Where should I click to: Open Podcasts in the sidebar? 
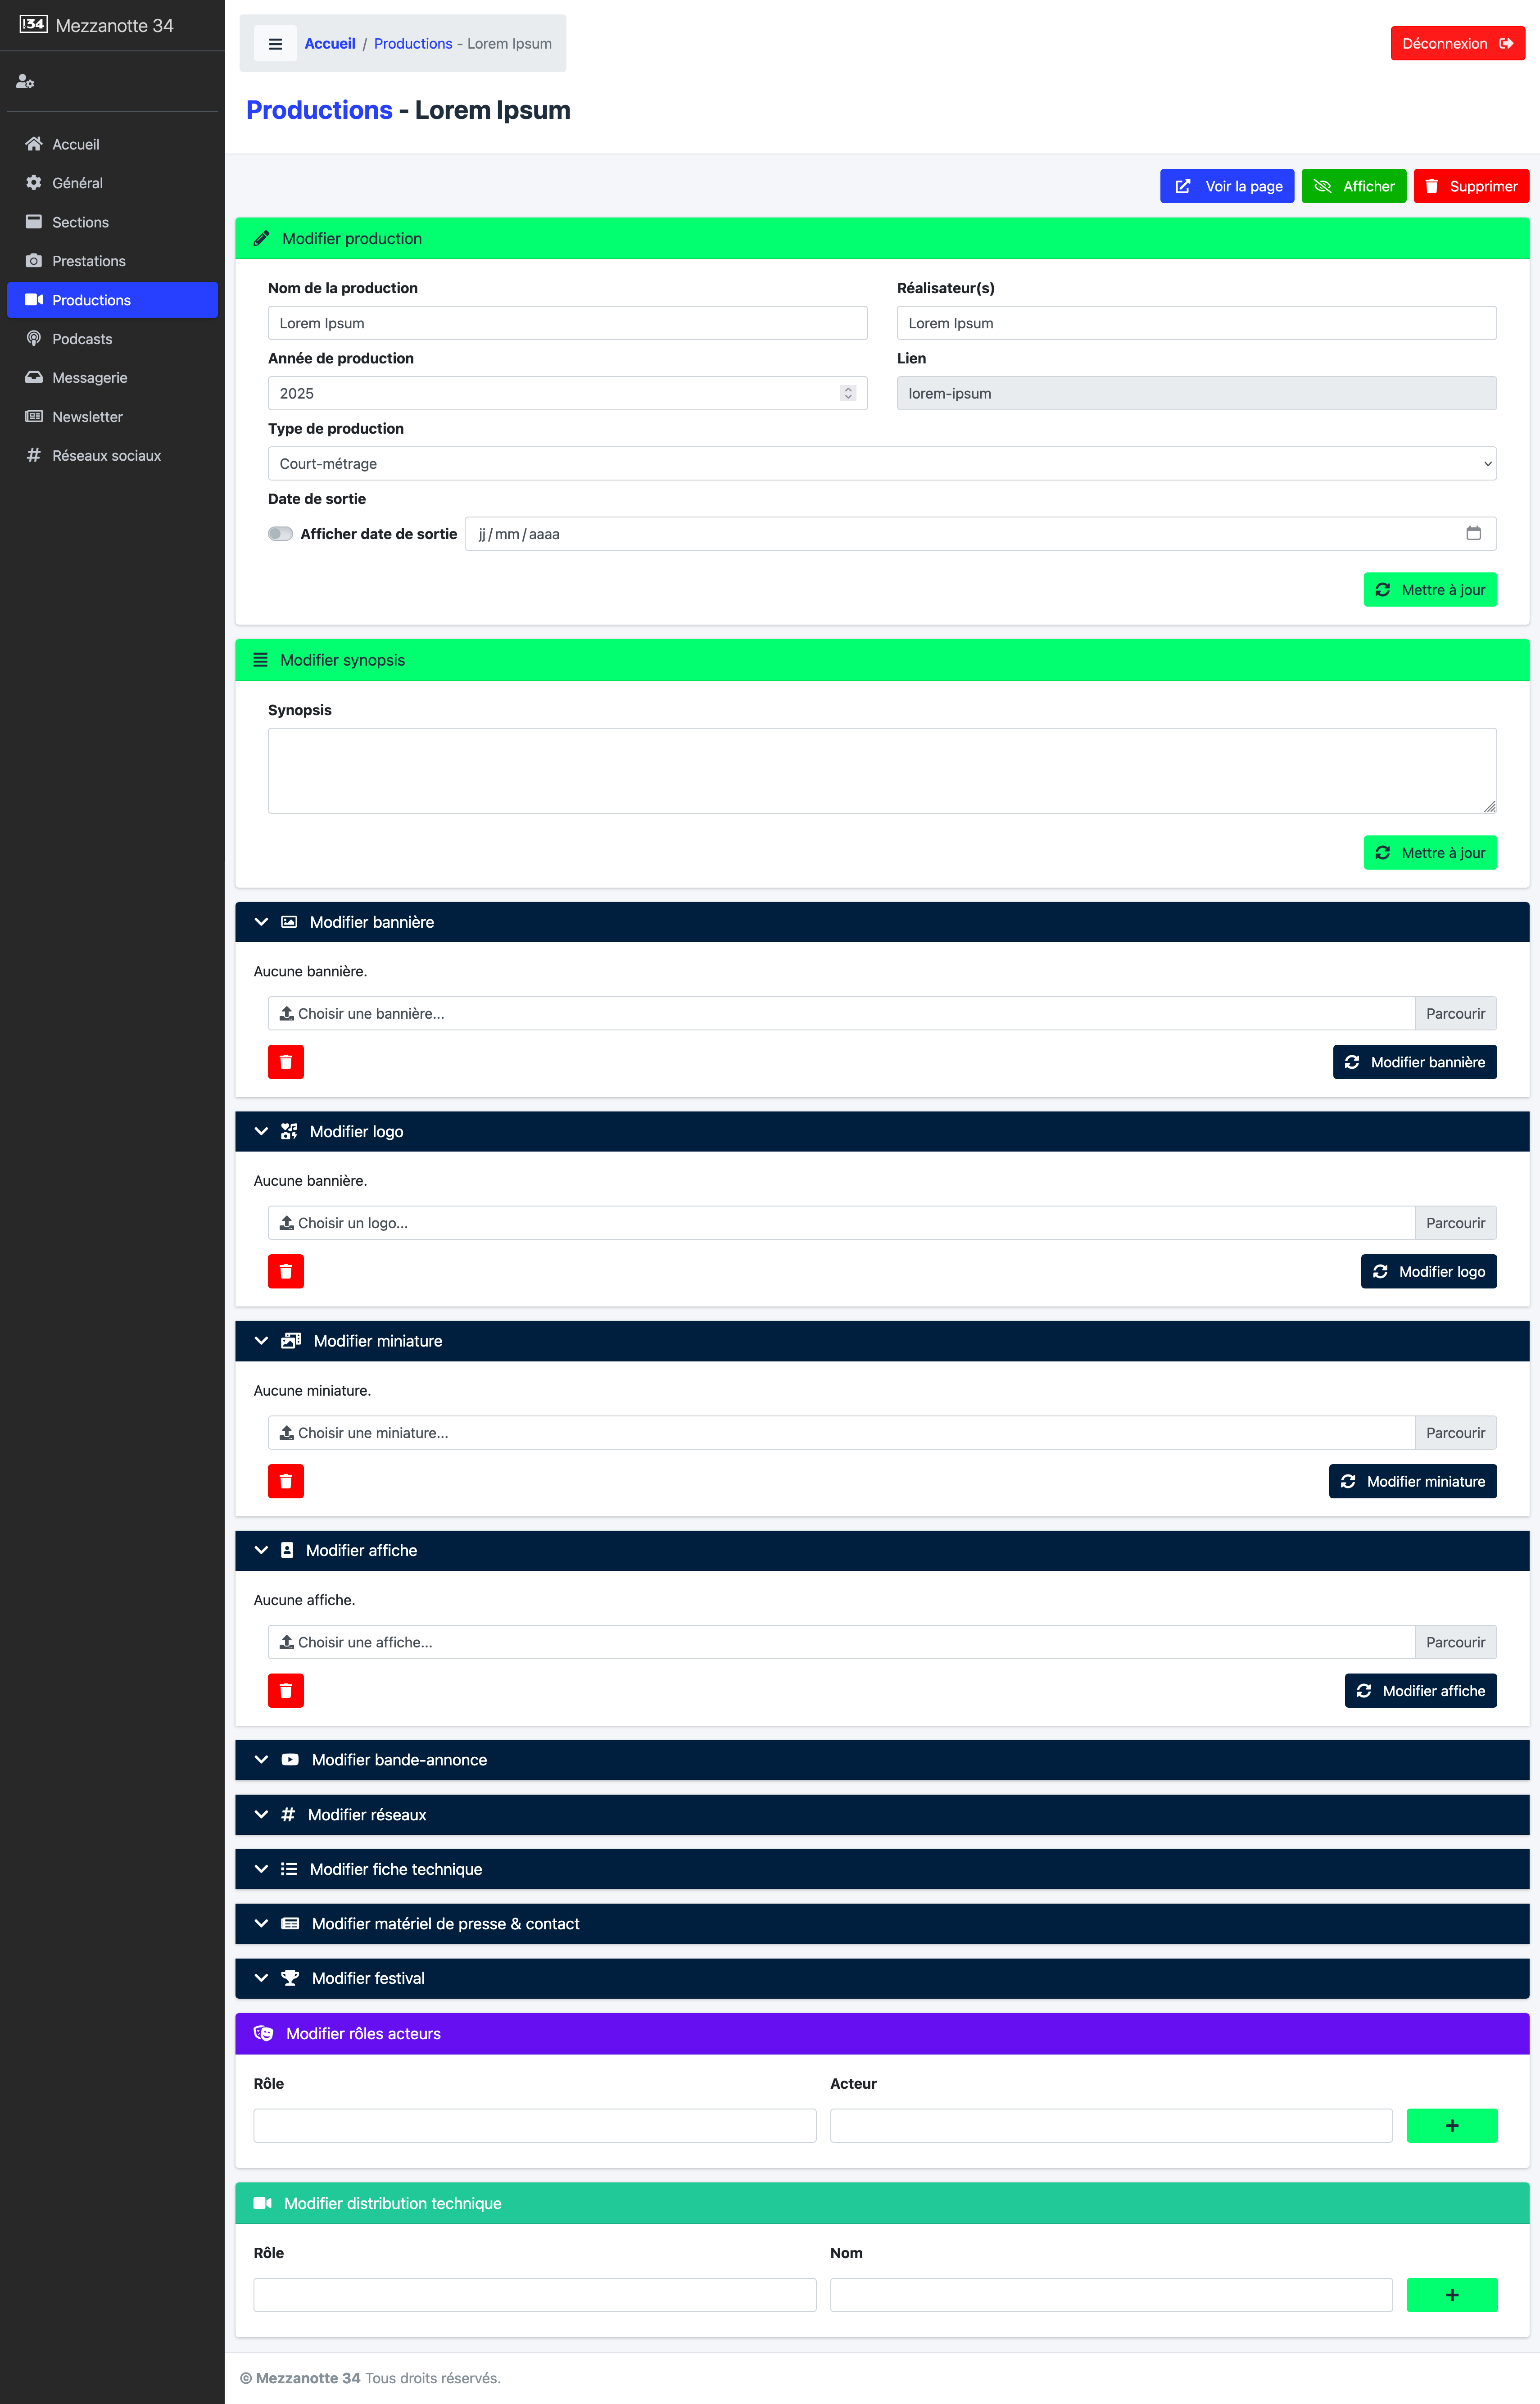[112, 339]
